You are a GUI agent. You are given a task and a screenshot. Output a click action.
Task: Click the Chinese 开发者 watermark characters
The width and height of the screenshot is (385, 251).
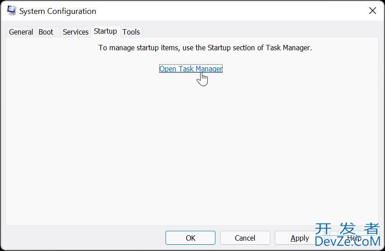[x=347, y=229]
